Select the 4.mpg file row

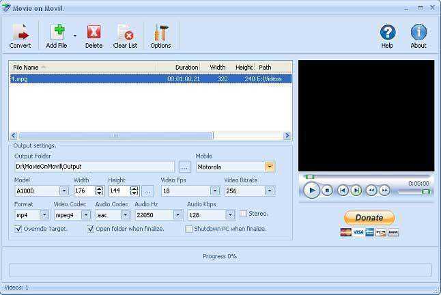[150, 79]
